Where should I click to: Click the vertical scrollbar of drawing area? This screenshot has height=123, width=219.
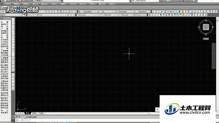(217, 64)
